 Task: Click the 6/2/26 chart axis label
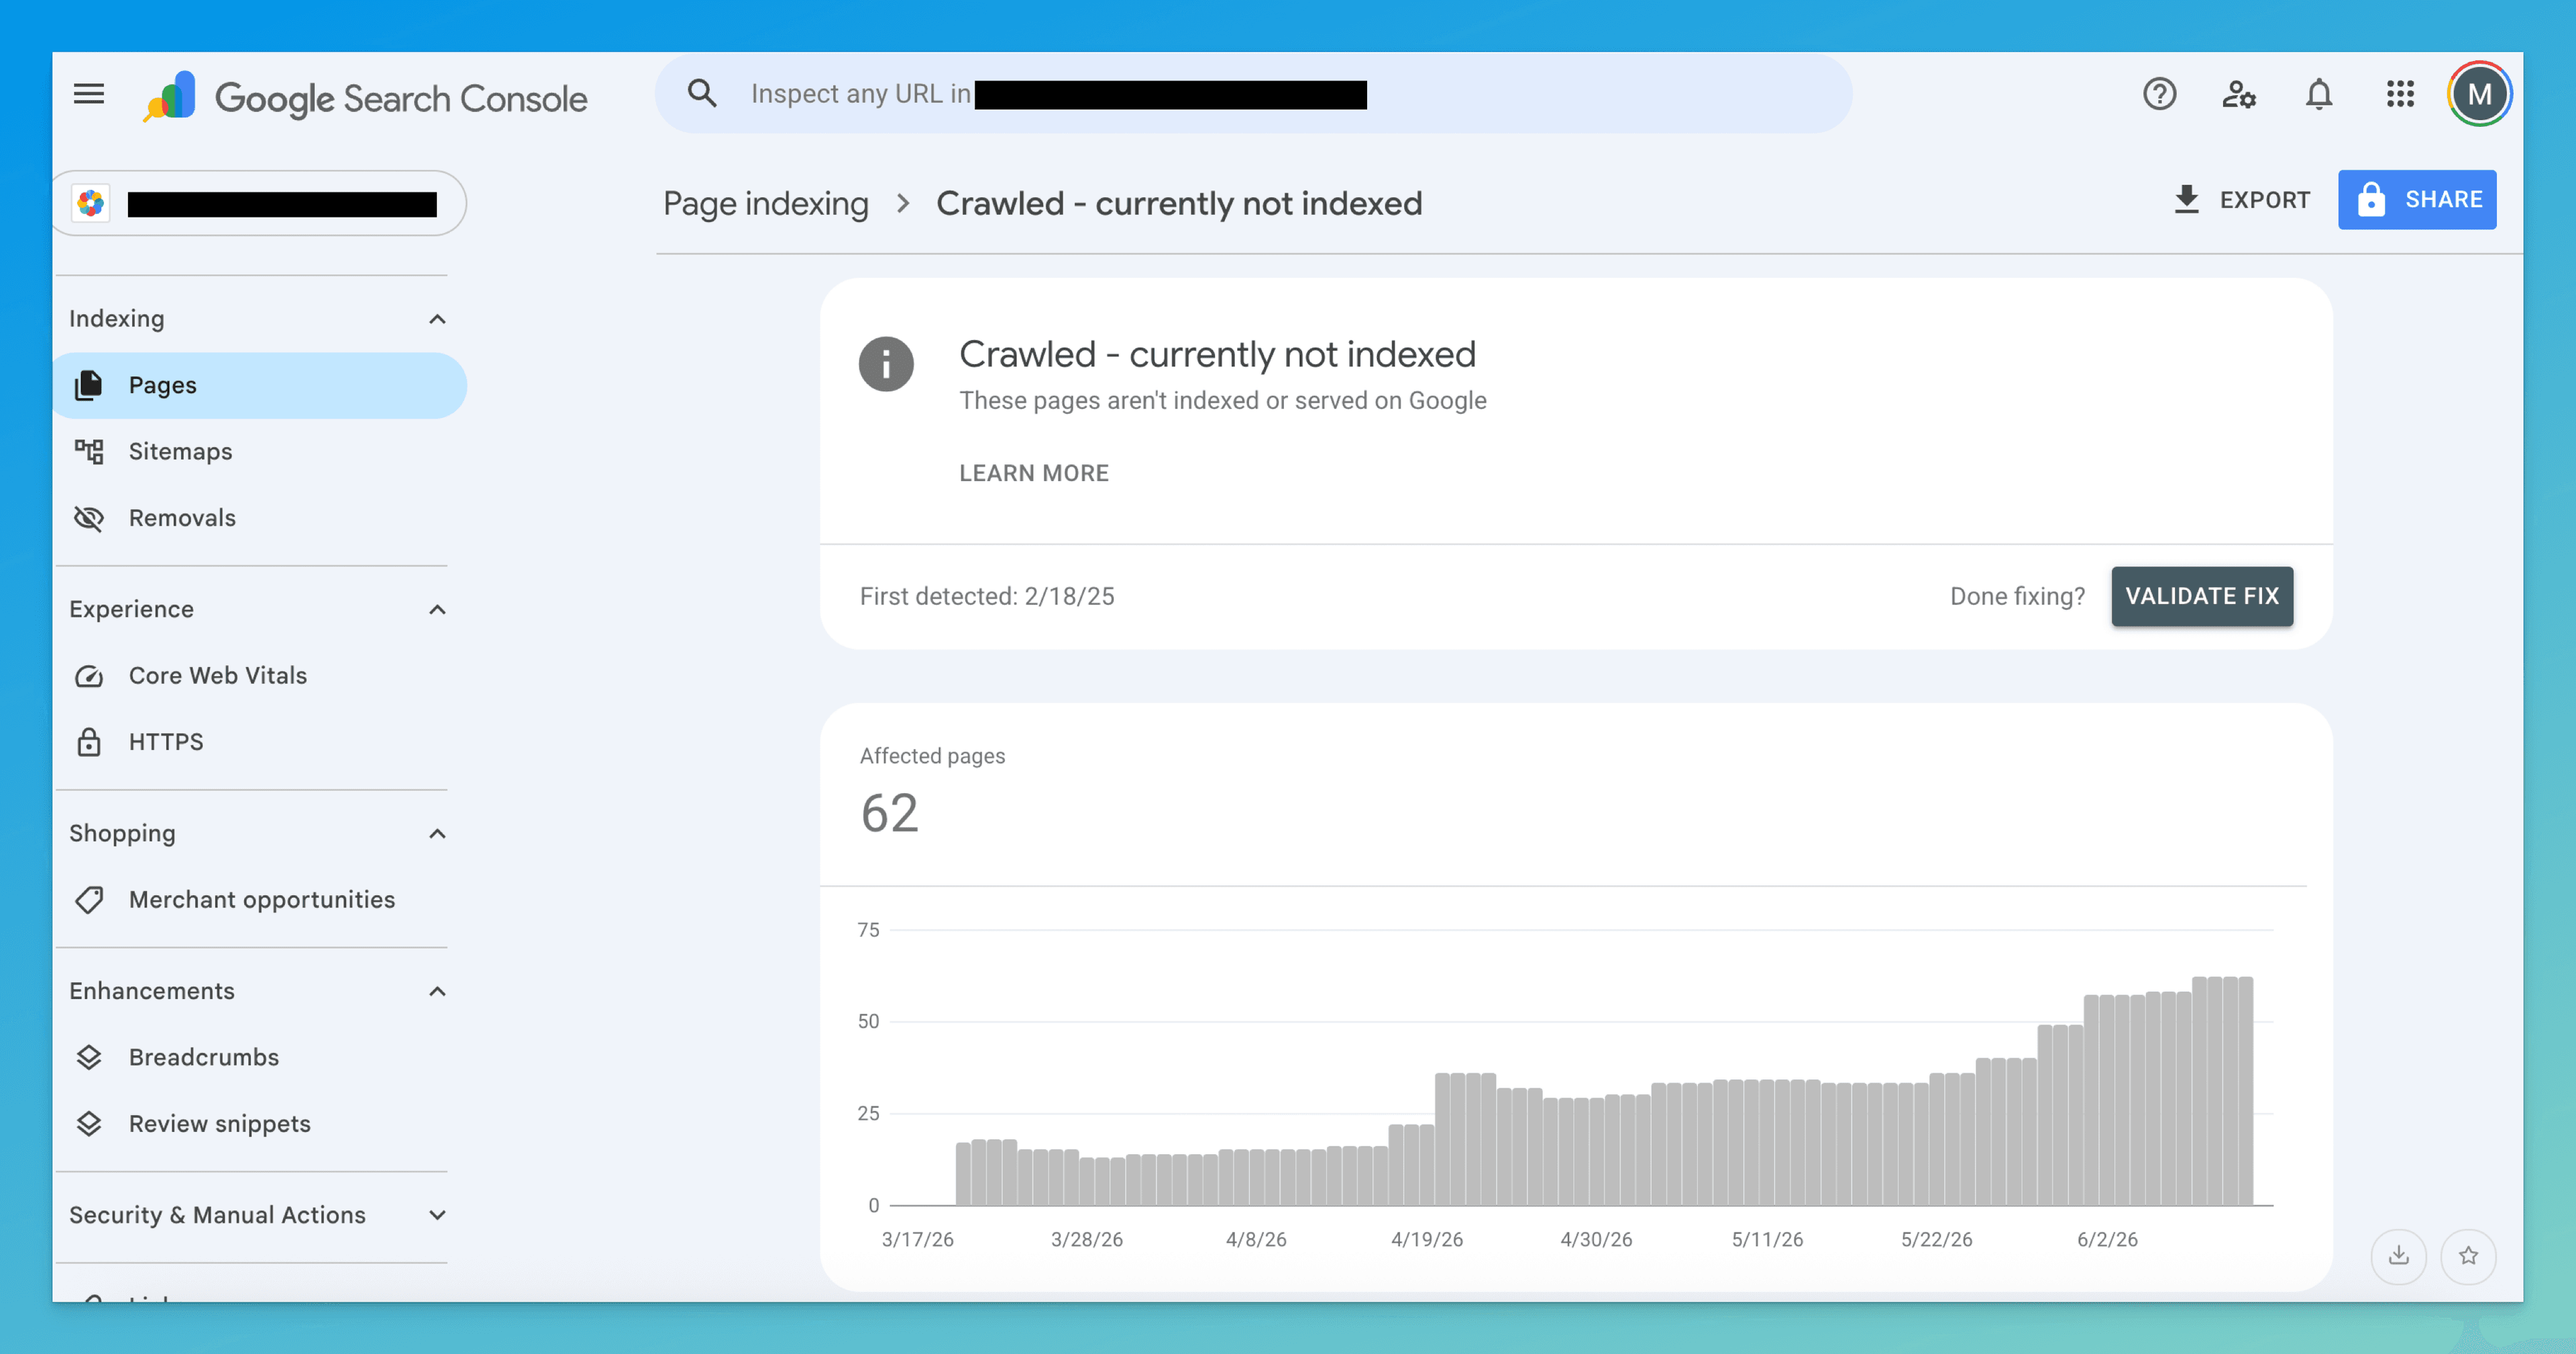(2107, 1240)
